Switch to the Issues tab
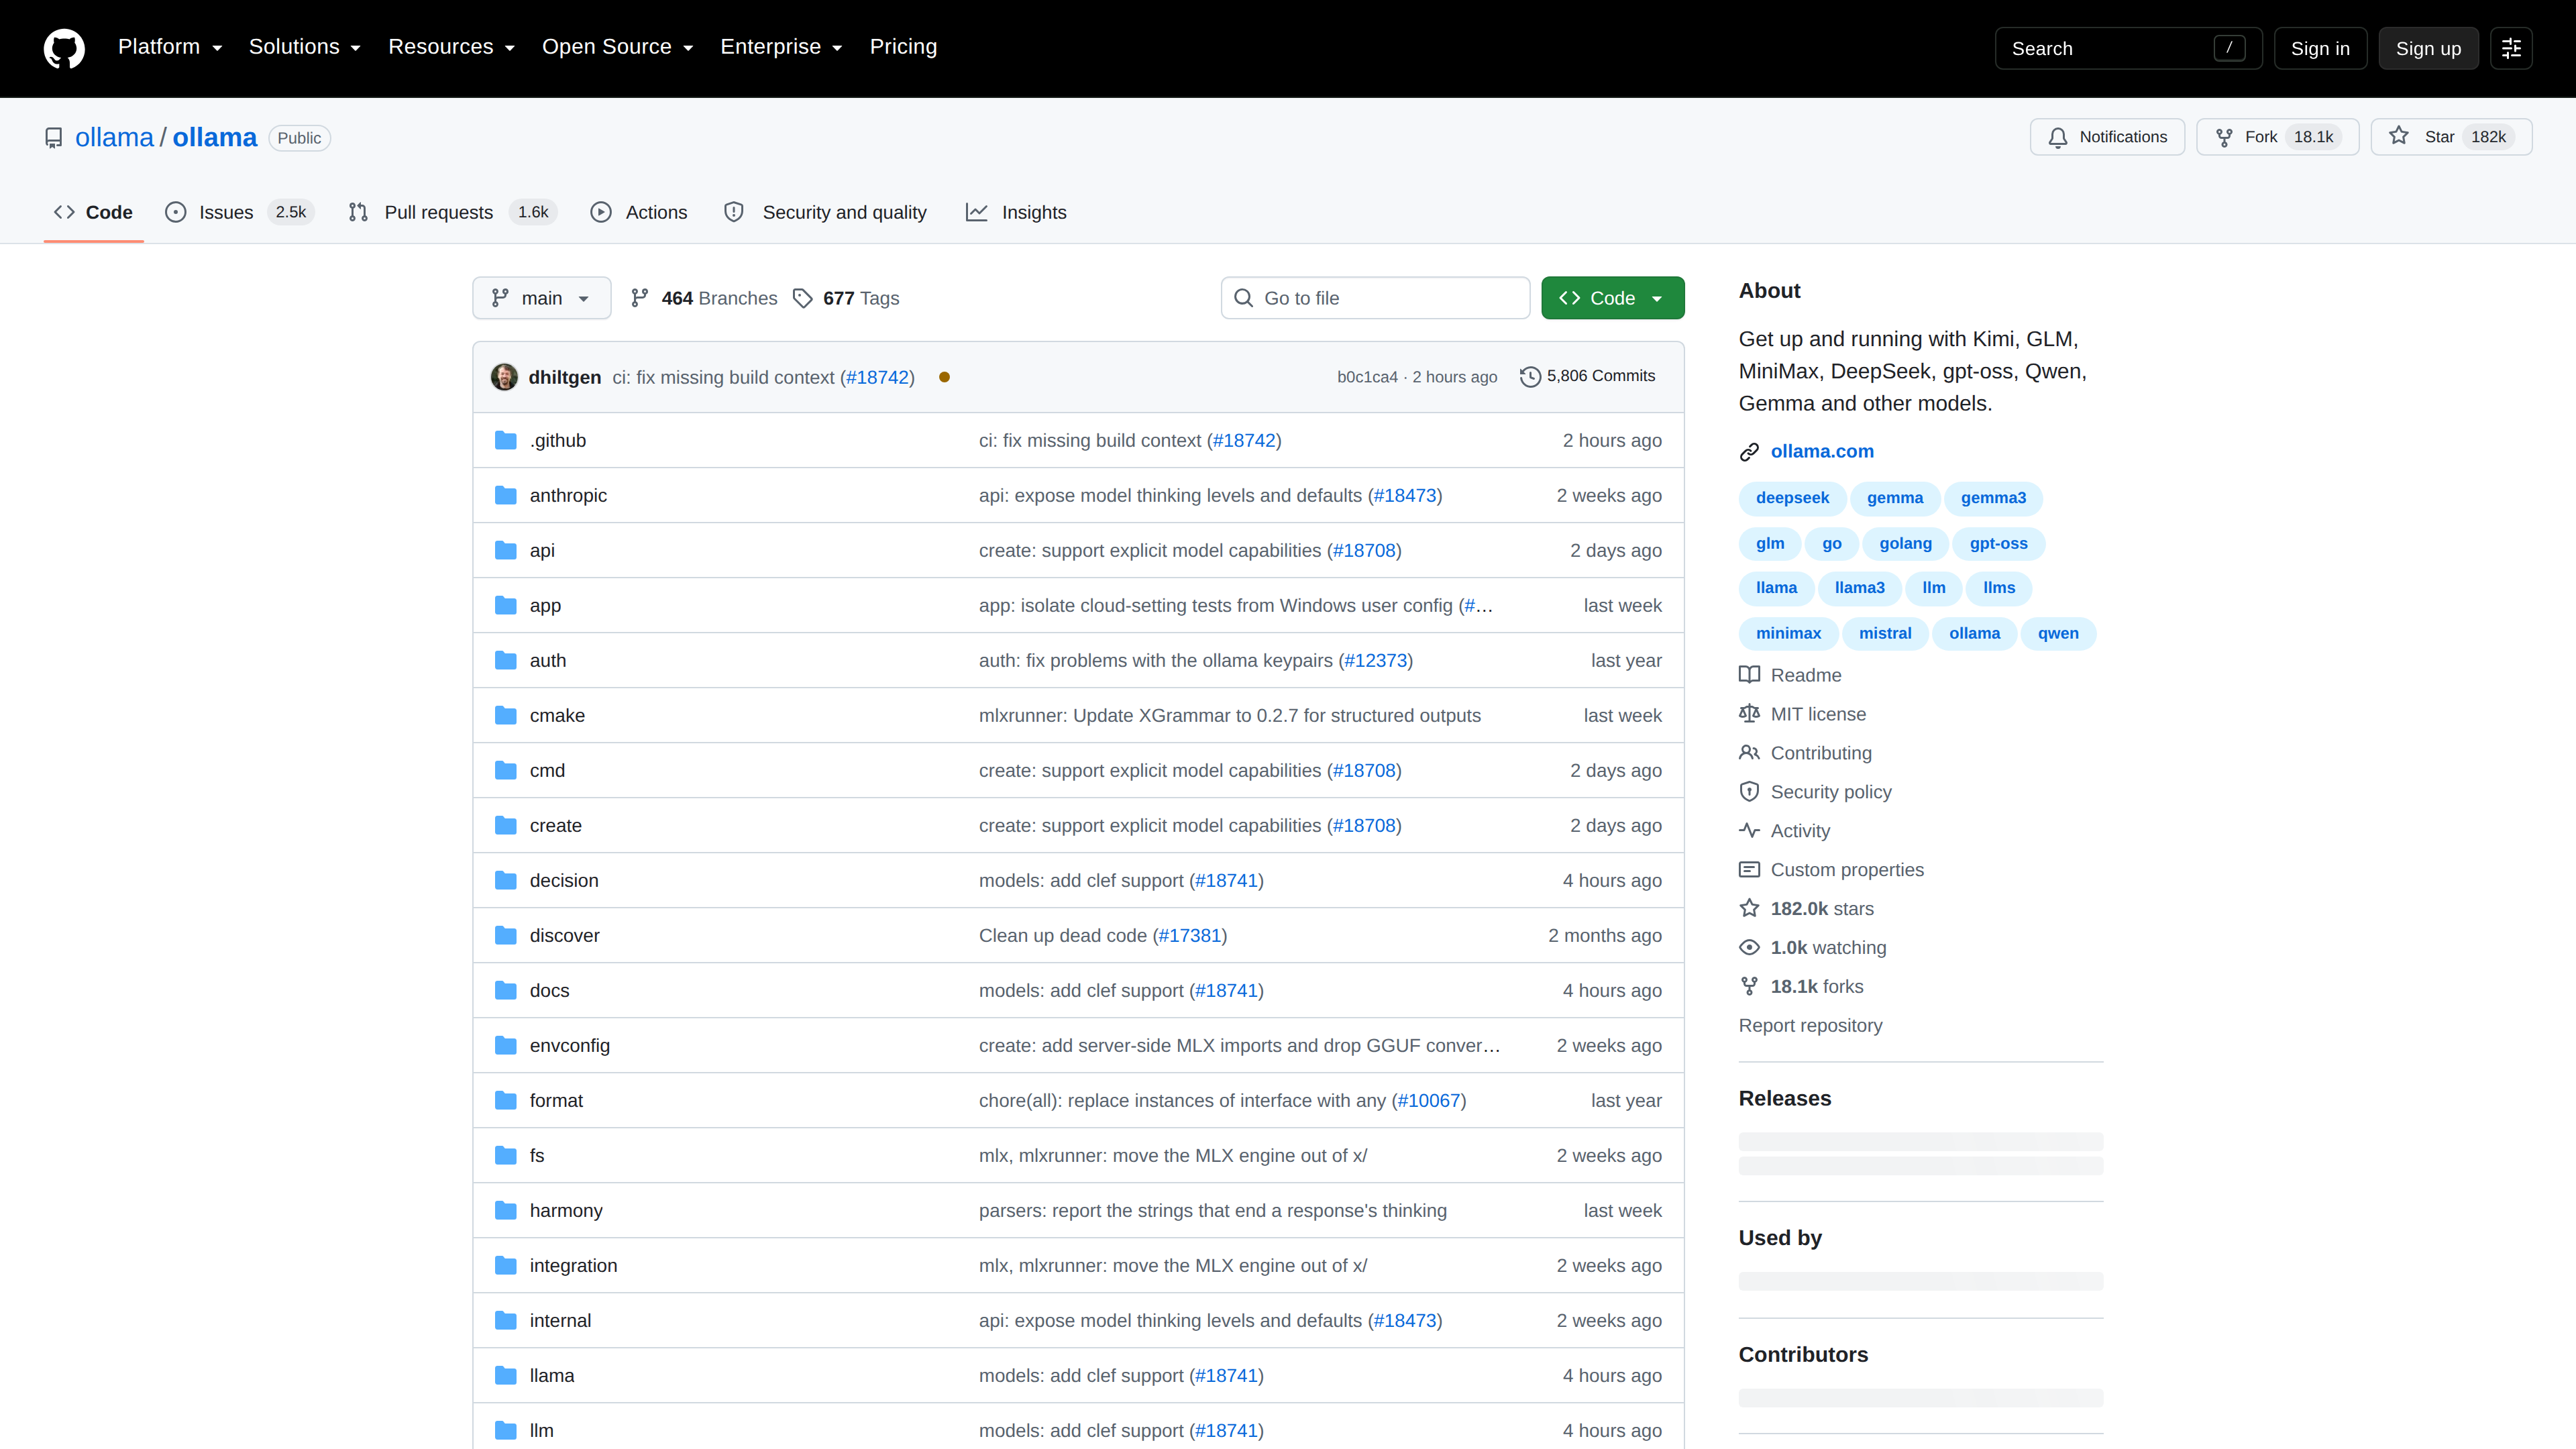Image resolution: width=2576 pixels, height=1449 pixels. 239,212
